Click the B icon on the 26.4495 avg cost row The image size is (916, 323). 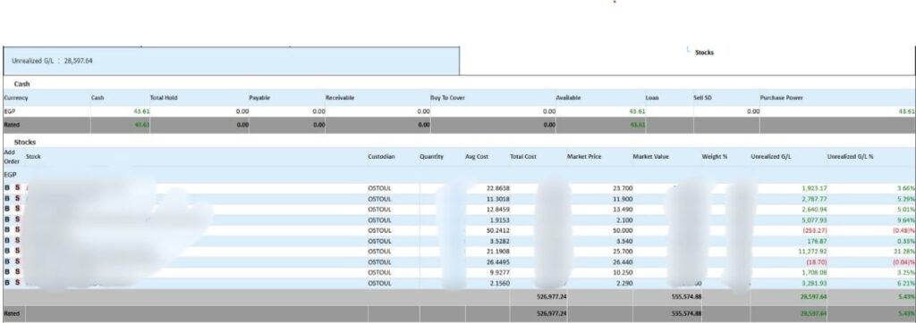tap(7, 261)
